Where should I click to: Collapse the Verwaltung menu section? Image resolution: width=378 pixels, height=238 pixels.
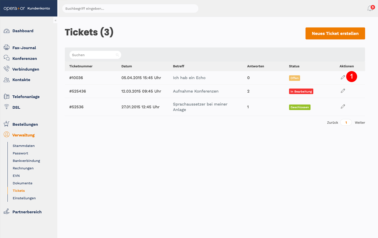(x=23, y=135)
